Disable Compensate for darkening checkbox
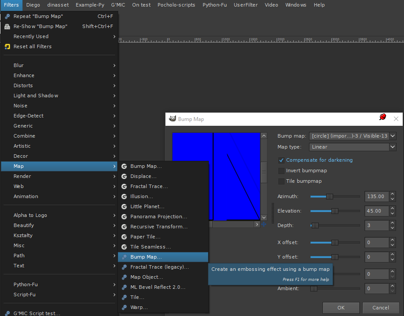This screenshot has width=404, height=316. click(281, 160)
